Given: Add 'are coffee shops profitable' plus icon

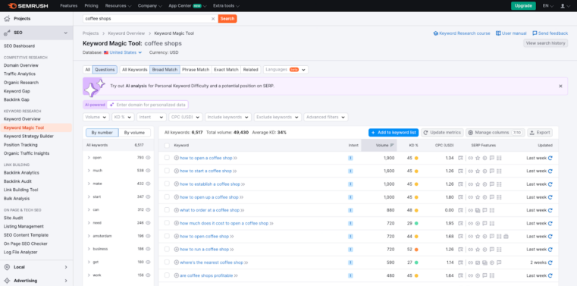Looking at the screenshot, I should 176,275.
